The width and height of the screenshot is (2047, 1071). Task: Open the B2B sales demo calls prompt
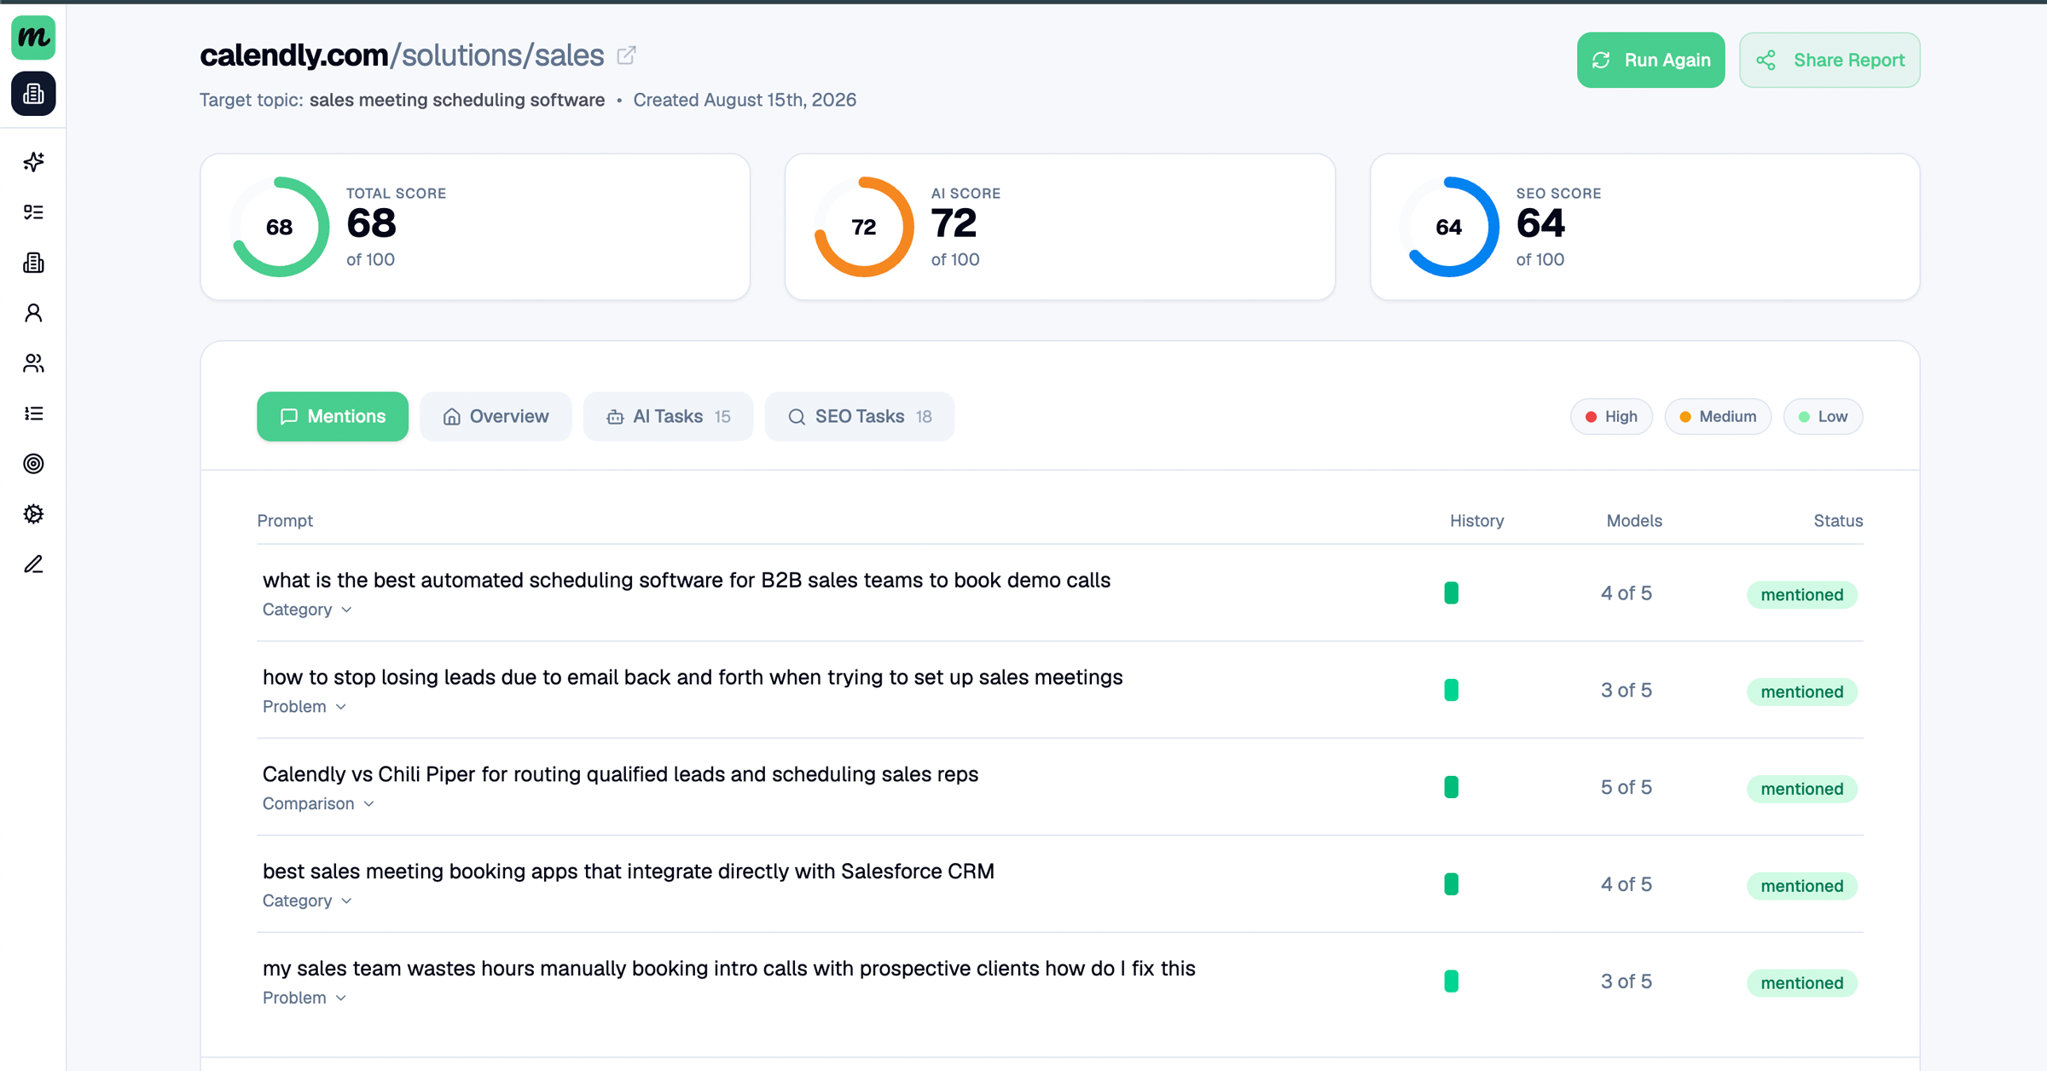click(687, 581)
